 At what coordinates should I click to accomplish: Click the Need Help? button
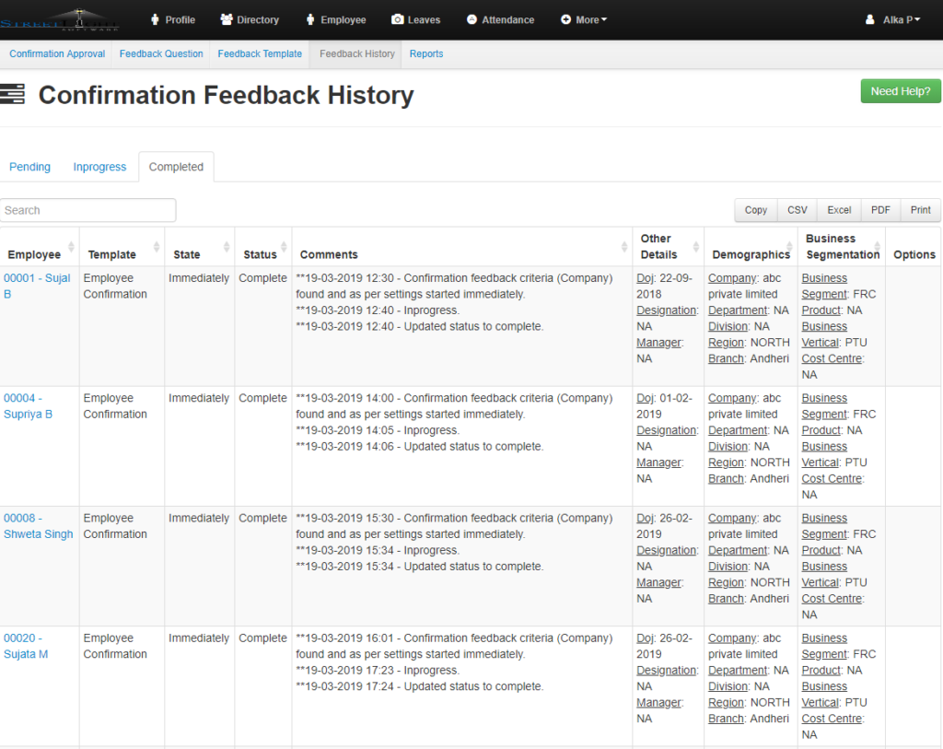click(x=901, y=91)
